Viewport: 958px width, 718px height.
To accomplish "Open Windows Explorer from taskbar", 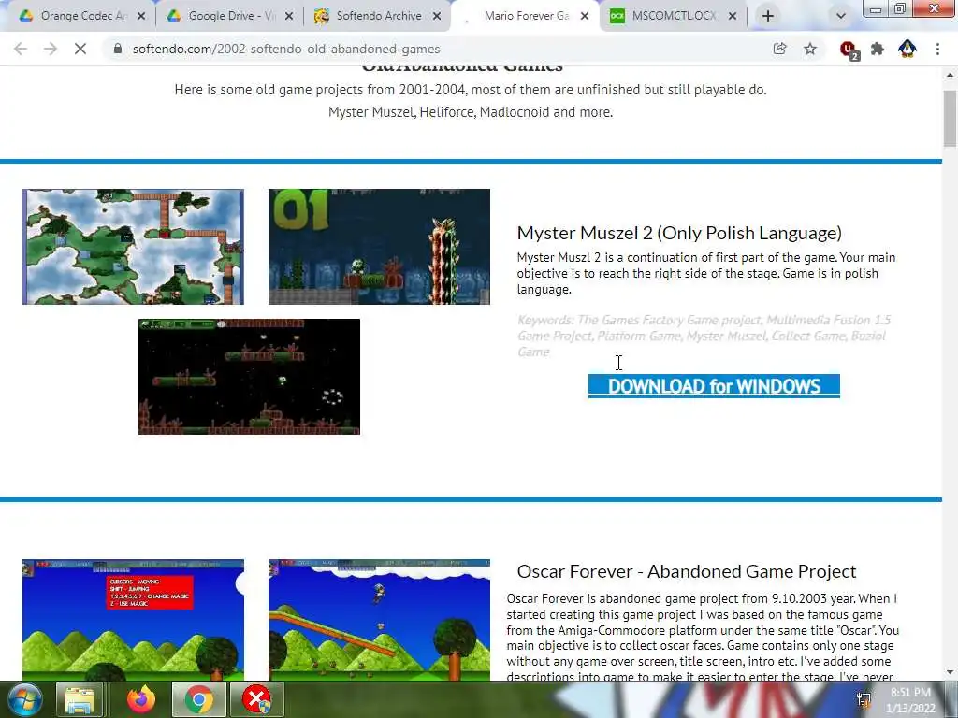I will [80, 699].
